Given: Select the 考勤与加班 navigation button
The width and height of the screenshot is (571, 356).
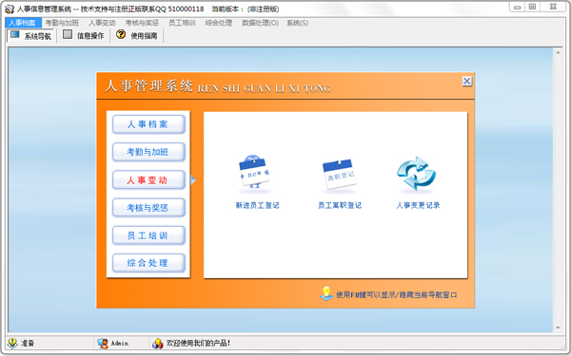Looking at the screenshot, I should click(148, 152).
